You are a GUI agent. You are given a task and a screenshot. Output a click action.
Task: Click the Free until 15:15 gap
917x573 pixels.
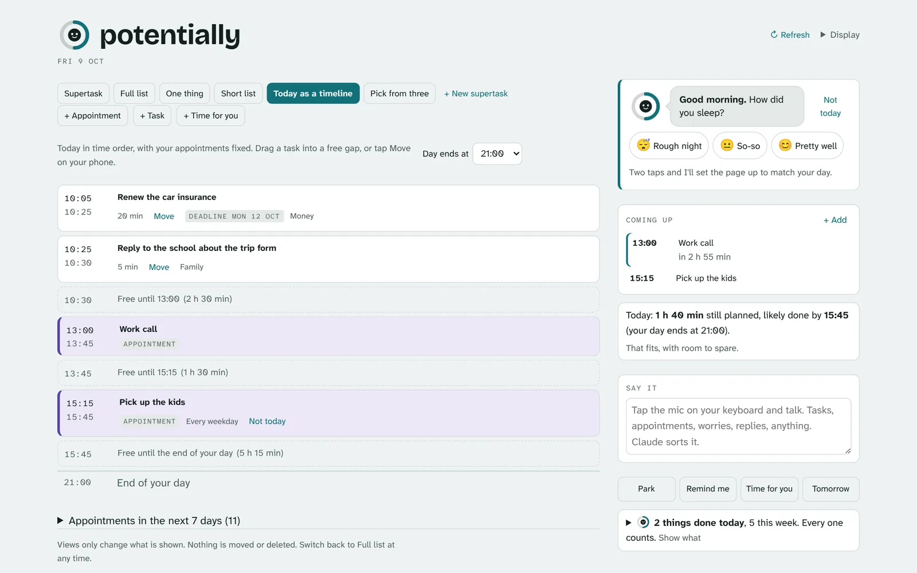328,373
